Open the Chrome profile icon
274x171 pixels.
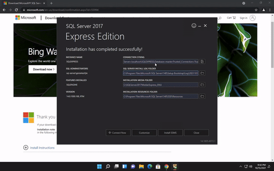(x=263, y=10)
